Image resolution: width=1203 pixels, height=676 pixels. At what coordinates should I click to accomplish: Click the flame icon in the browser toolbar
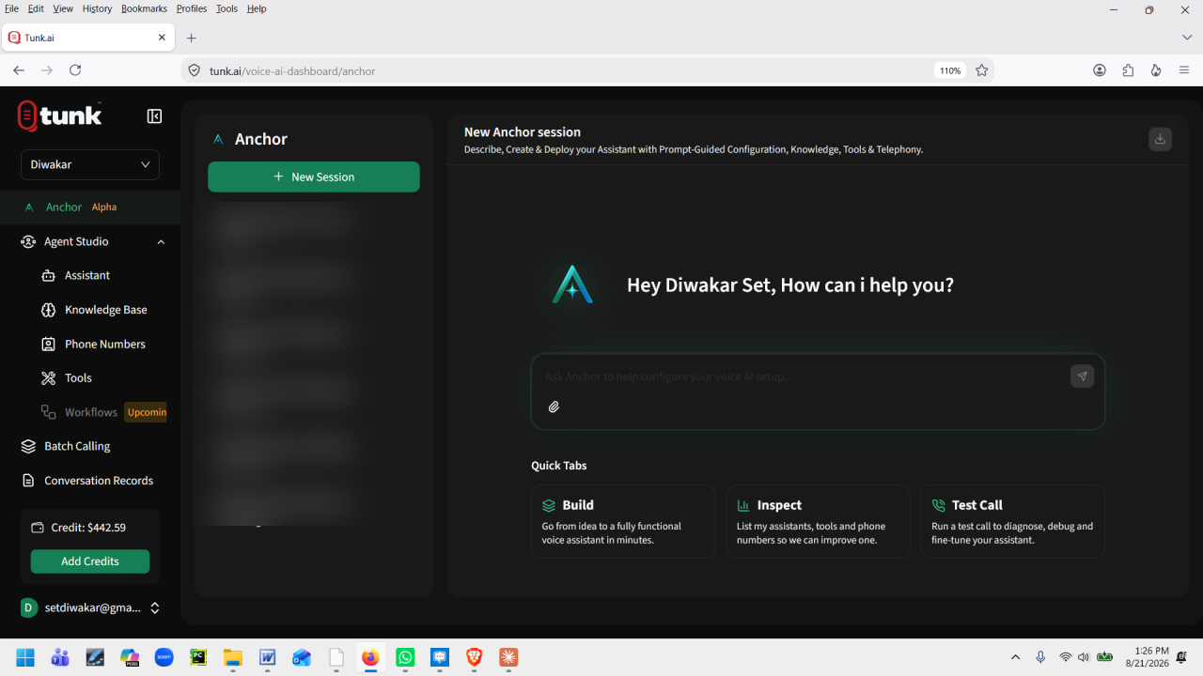1156,70
